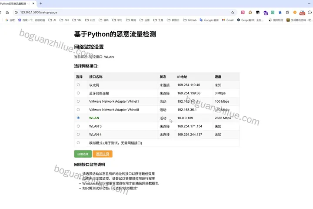Image resolution: width=313 pixels, height=209 pixels.
Task: Click the IP address 10.0.0.189
Action: (x=185, y=118)
